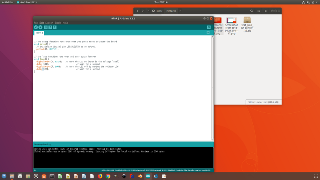Launch Firefox from the dock
This screenshot has width=320, height=180.
coord(100,176)
